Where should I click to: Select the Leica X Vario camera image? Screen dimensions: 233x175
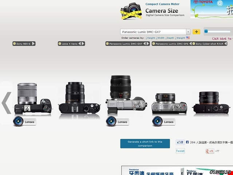point(79,98)
